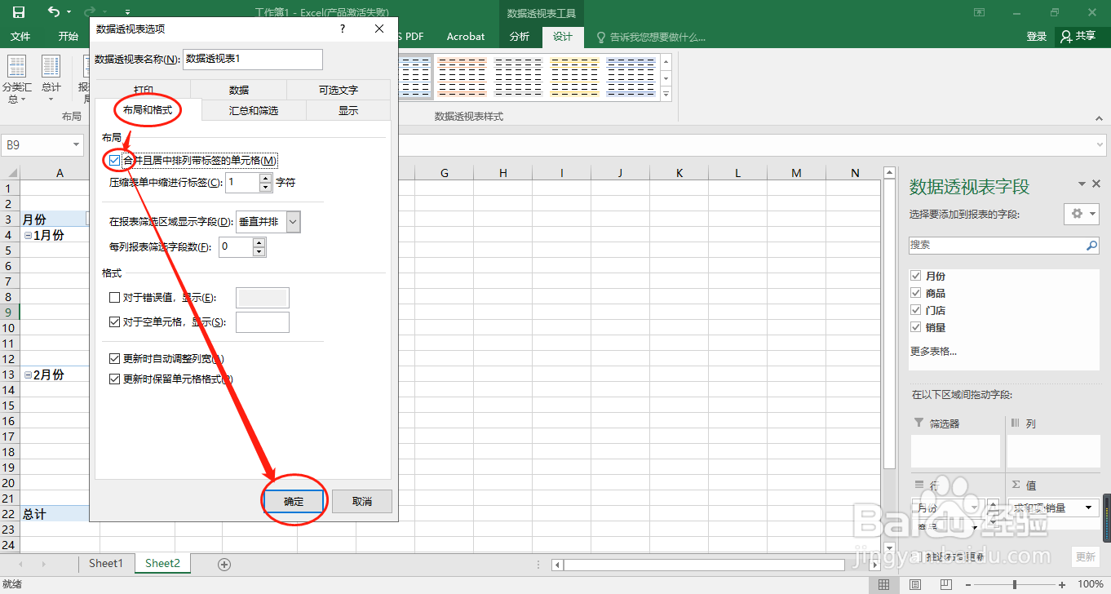Image resolution: width=1111 pixels, height=594 pixels.
Task: Open the undo history dropdown arrow
Action: click(x=69, y=12)
